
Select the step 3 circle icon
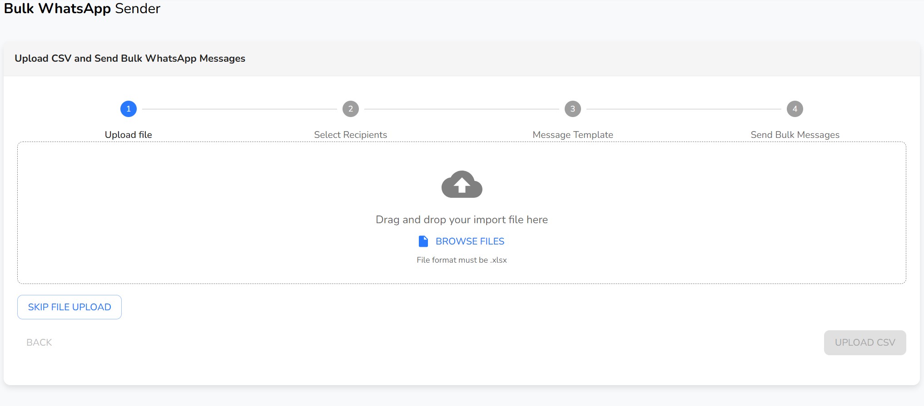[x=572, y=109]
